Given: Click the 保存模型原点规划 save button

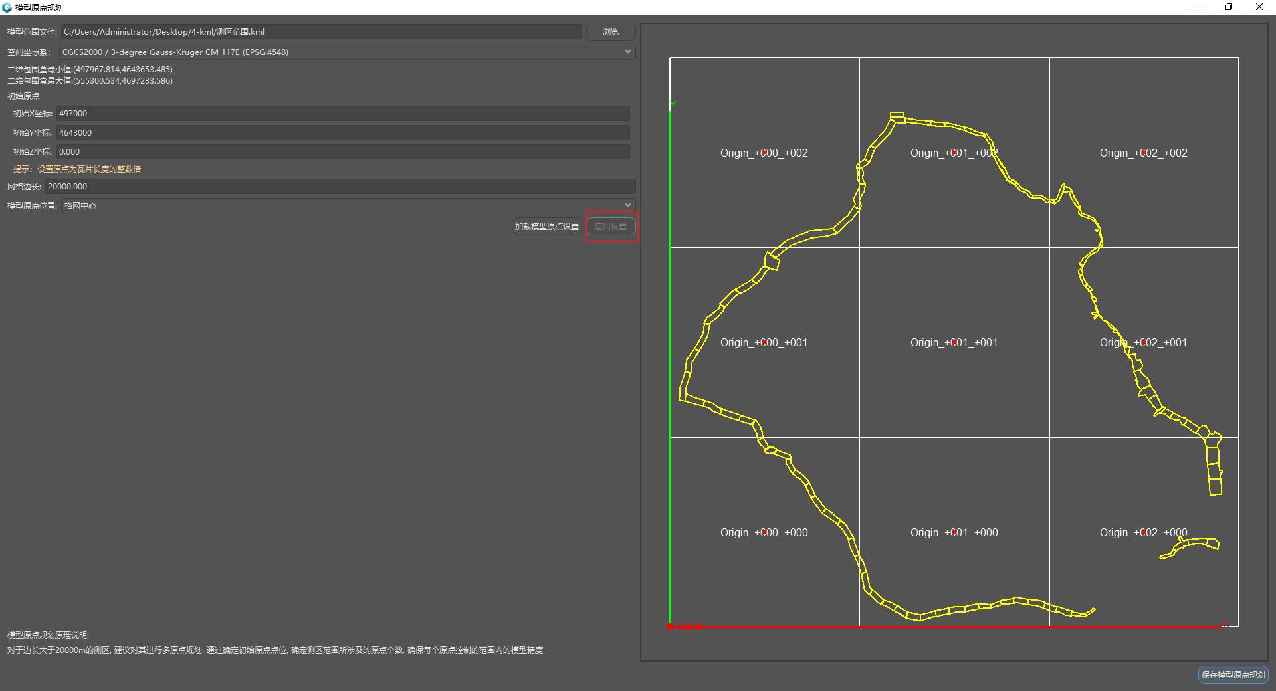Looking at the screenshot, I should tap(1233, 674).
